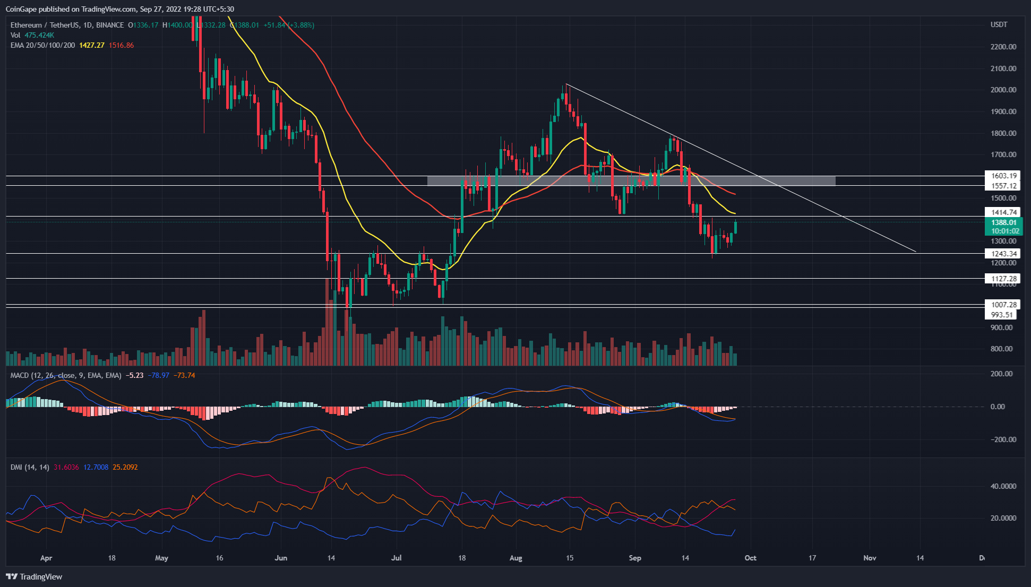This screenshot has width=1031, height=587.
Task: Click the Apr label on the time axis
Action: coord(46,558)
